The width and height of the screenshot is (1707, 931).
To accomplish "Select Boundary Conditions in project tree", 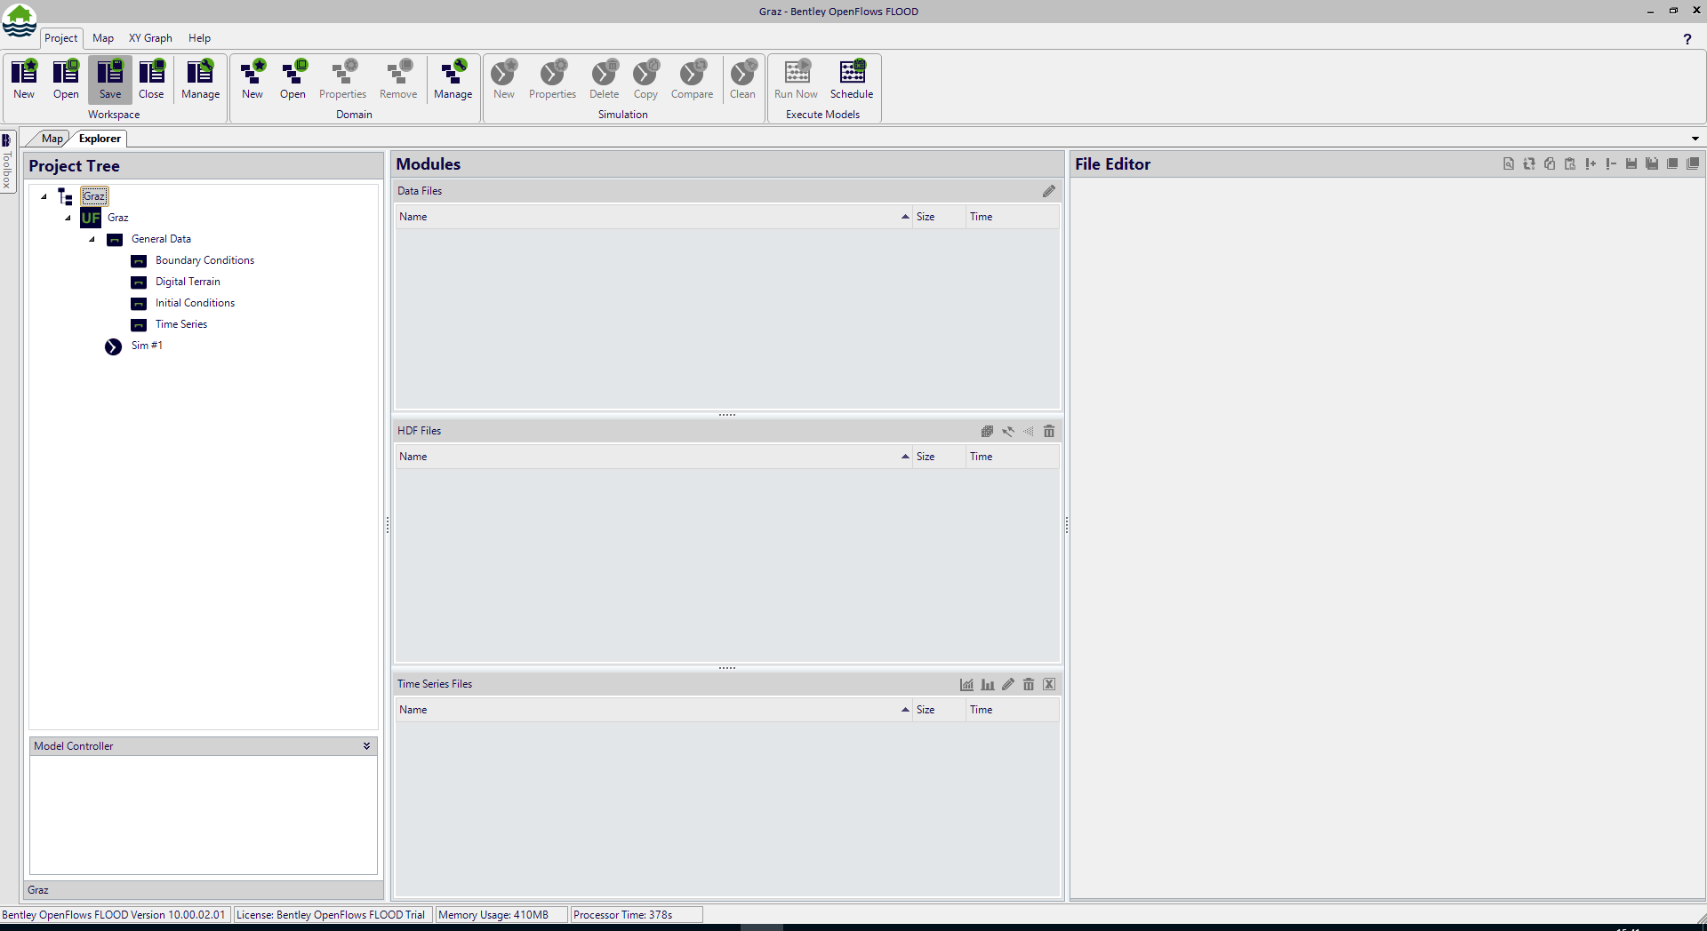I will click(x=204, y=260).
